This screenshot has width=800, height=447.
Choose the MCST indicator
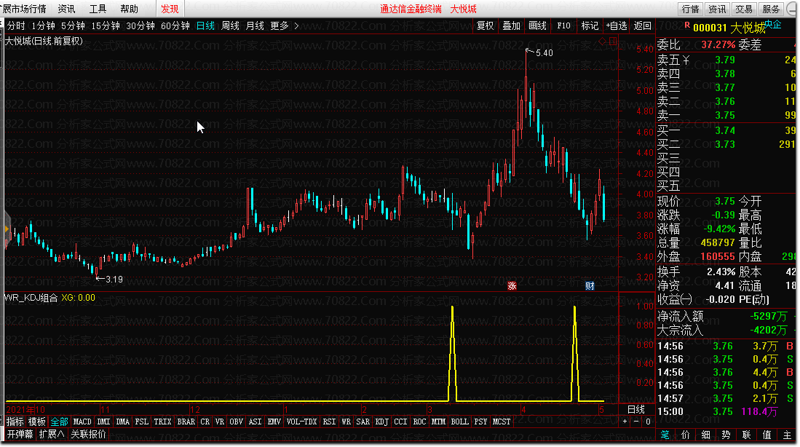pyautogui.click(x=501, y=422)
